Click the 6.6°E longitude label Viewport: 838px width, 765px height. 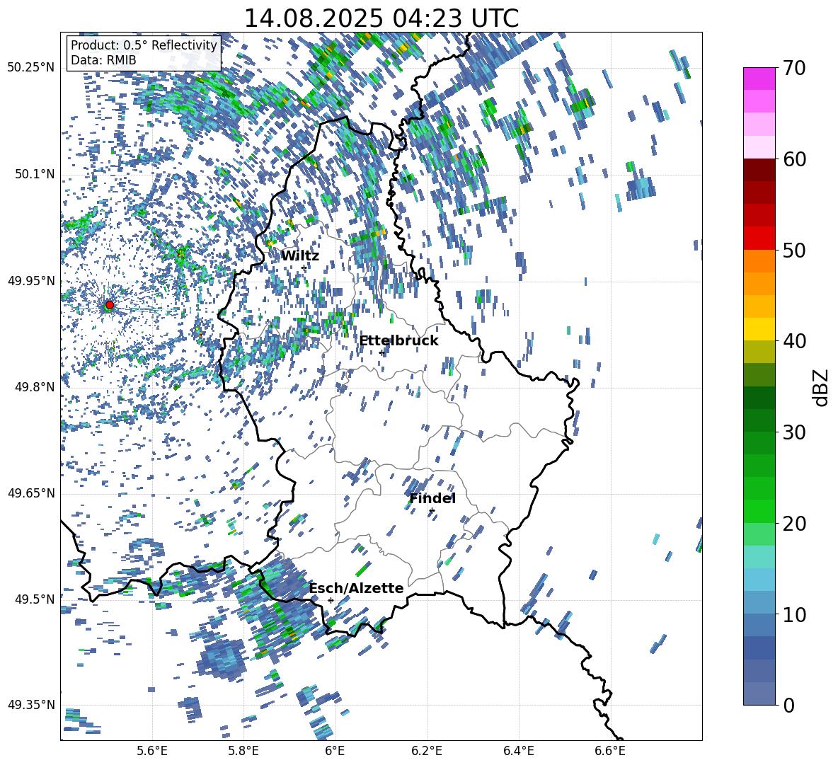[x=610, y=752]
